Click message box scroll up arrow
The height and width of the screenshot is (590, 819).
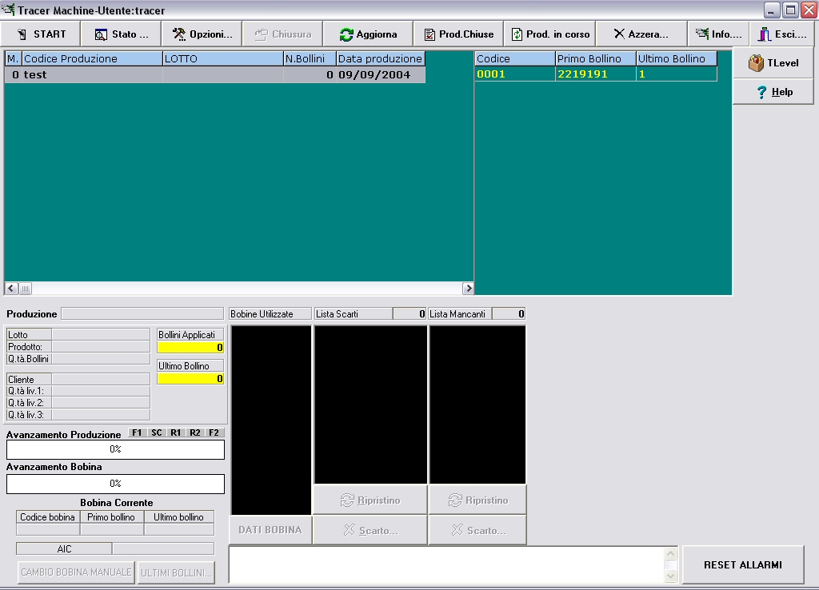(x=671, y=553)
